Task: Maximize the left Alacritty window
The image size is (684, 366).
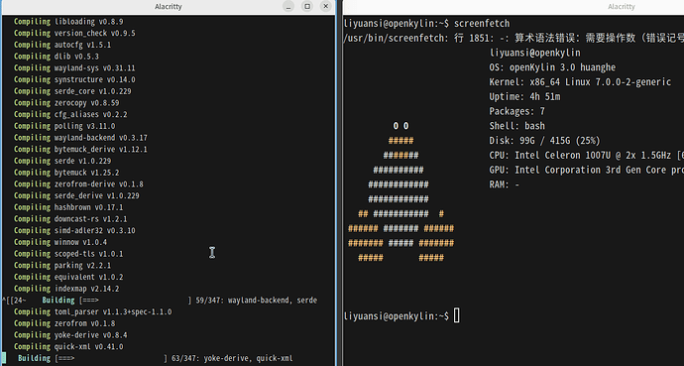Action: pyautogui.click(x=307, y=6)
